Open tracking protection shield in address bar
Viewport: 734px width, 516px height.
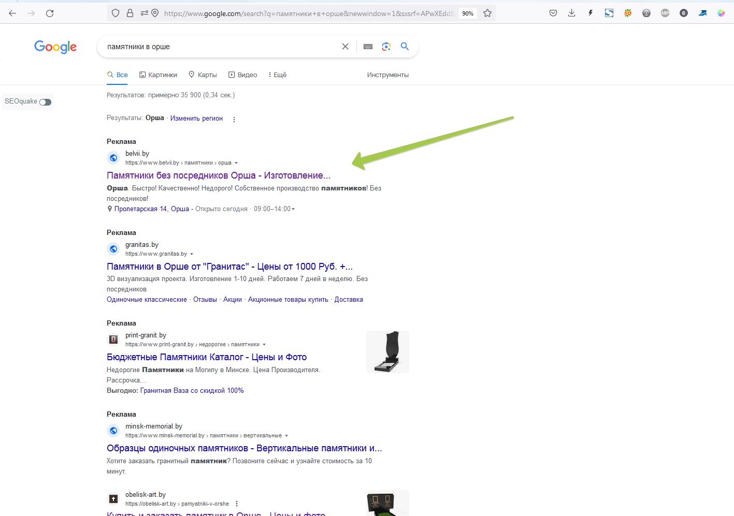pos(116,13)
